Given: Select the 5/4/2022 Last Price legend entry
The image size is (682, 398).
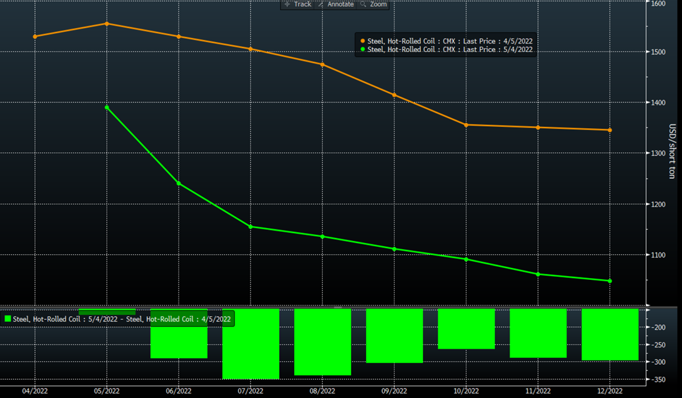Looking at the screenshot, I should (450, 49).
